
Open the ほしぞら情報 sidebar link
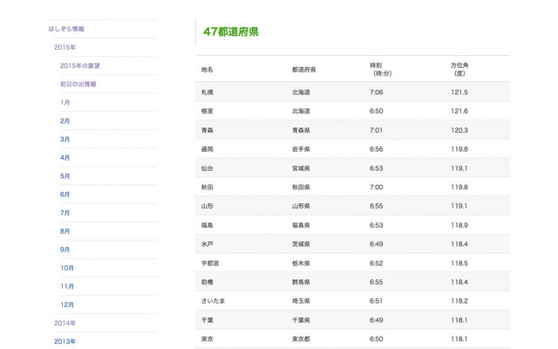(66, 29)
